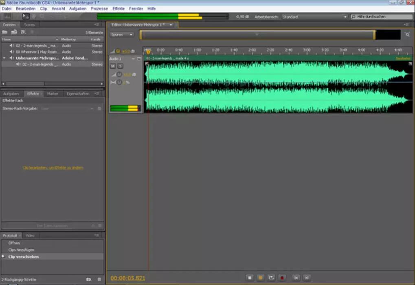Open the Aufgaben menu

(x=78, y=9)
